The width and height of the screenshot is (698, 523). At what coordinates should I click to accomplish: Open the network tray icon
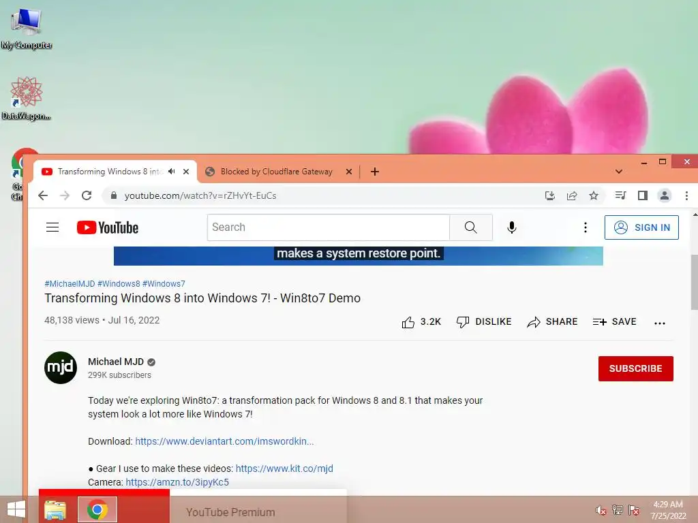click(x=618, y=510)
